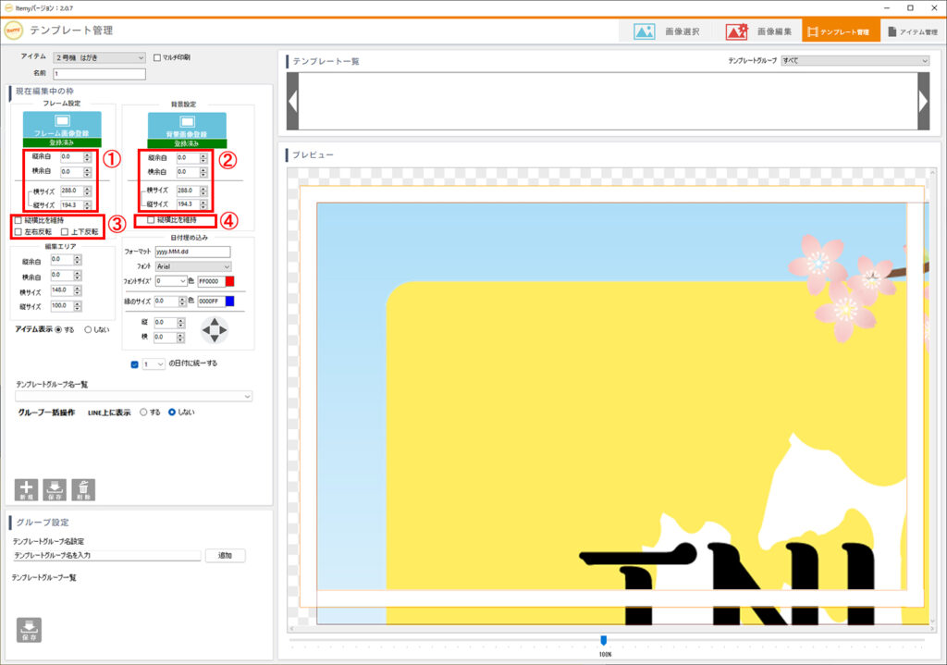Enable the マルチ印刷 checkbox
Image resolution: width=947 pixels, height=665 pixels.
click(157, 57)
